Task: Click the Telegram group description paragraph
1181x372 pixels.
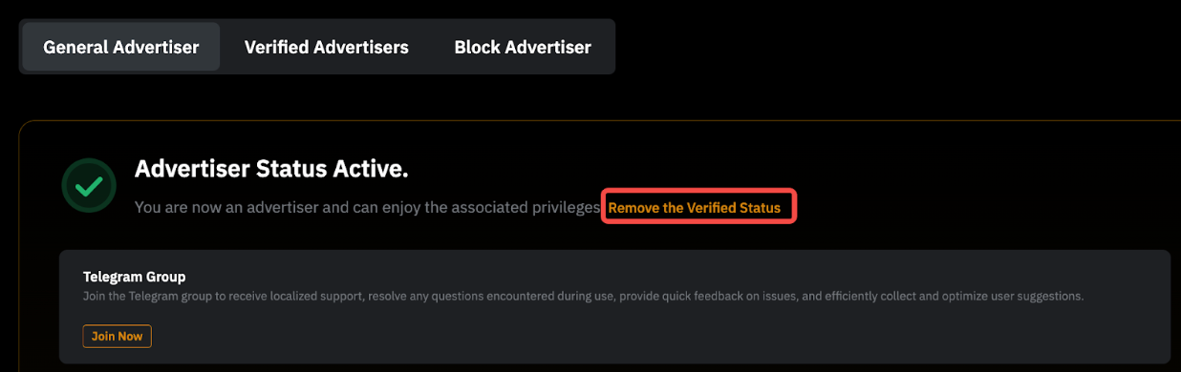Action: (584, 297)
